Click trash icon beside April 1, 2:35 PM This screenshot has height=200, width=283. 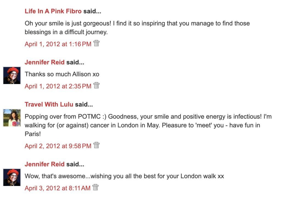(x=96, y=86)
